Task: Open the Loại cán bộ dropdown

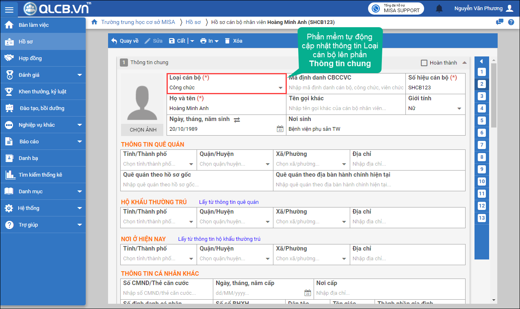Action: coord(280,88)
